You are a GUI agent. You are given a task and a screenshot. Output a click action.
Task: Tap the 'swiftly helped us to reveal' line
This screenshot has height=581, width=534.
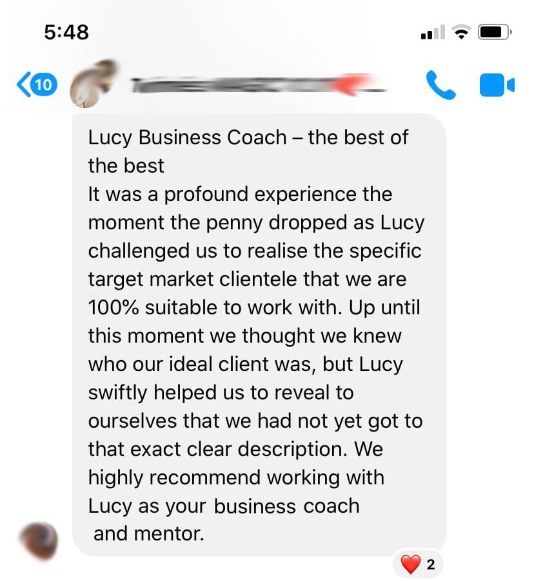pyautogui.click(x=221, y=393)
